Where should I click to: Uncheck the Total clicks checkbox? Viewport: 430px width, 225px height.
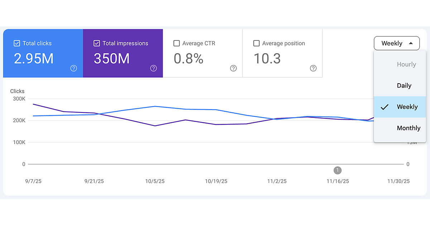(x=17, y=43)
